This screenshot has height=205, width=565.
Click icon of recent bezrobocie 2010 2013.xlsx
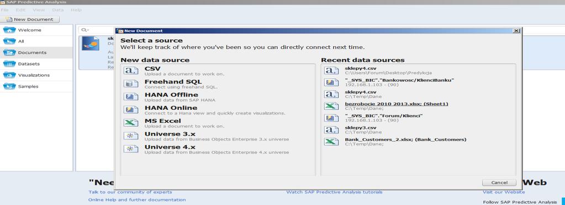pos(331,106)
